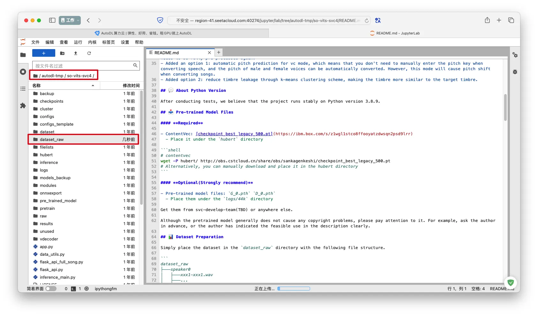Click the translate icon next to address bar
This screenshot has width=538, height=316.
click(378, 20)
